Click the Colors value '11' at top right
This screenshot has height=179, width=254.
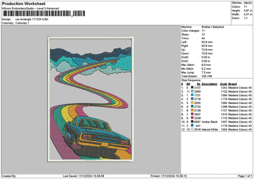(245, 7)
